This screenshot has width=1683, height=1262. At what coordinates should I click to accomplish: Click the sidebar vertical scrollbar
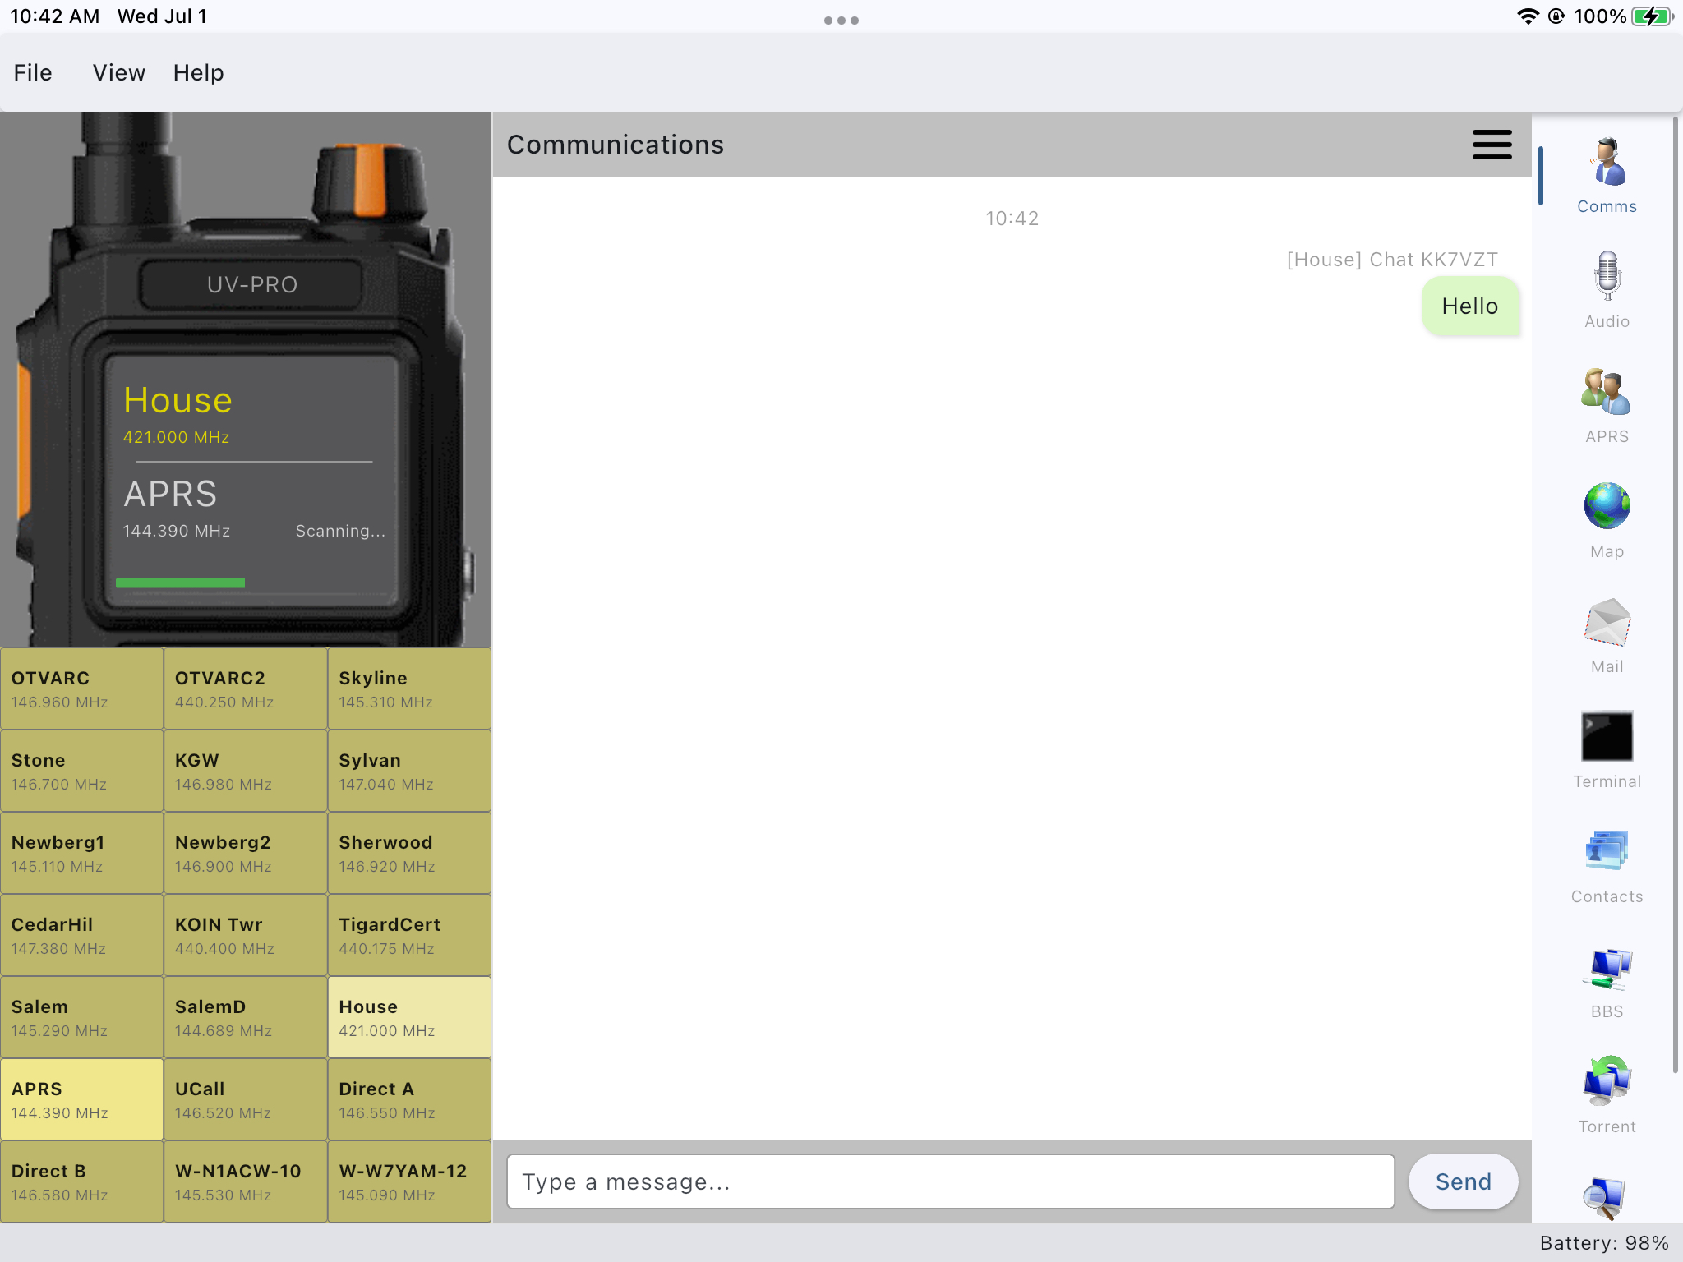[1676, 593]
